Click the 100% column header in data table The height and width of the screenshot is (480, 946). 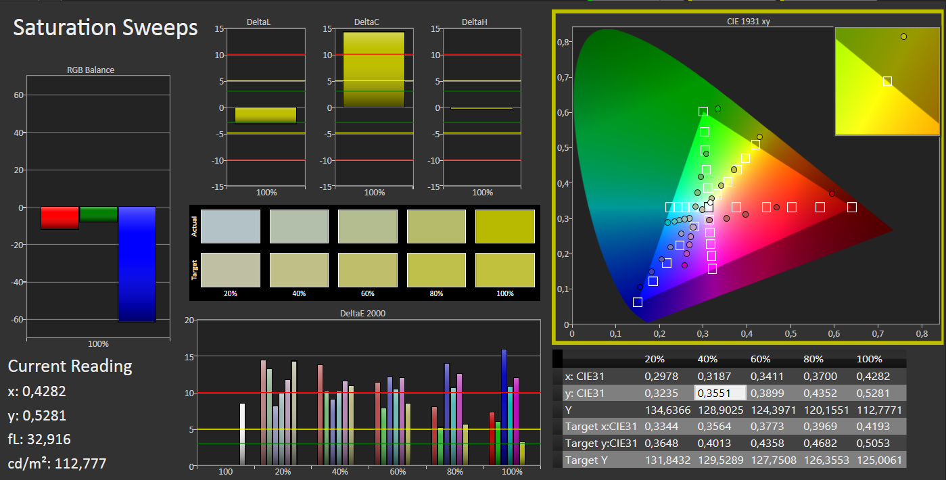(x=870, y=359)
